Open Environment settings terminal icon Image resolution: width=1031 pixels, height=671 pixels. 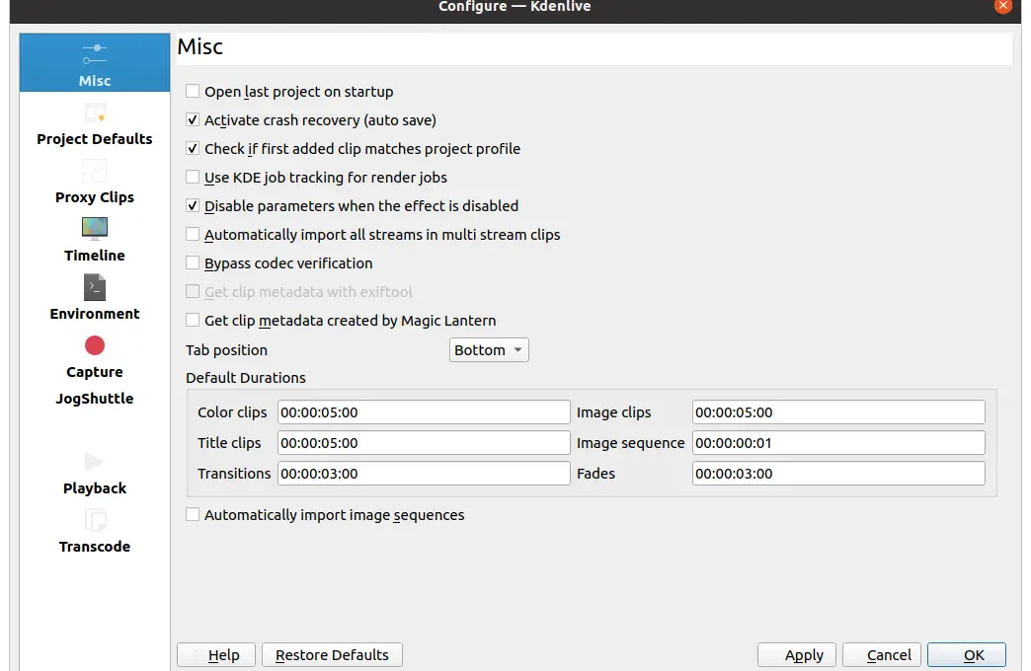click(95, 287)
